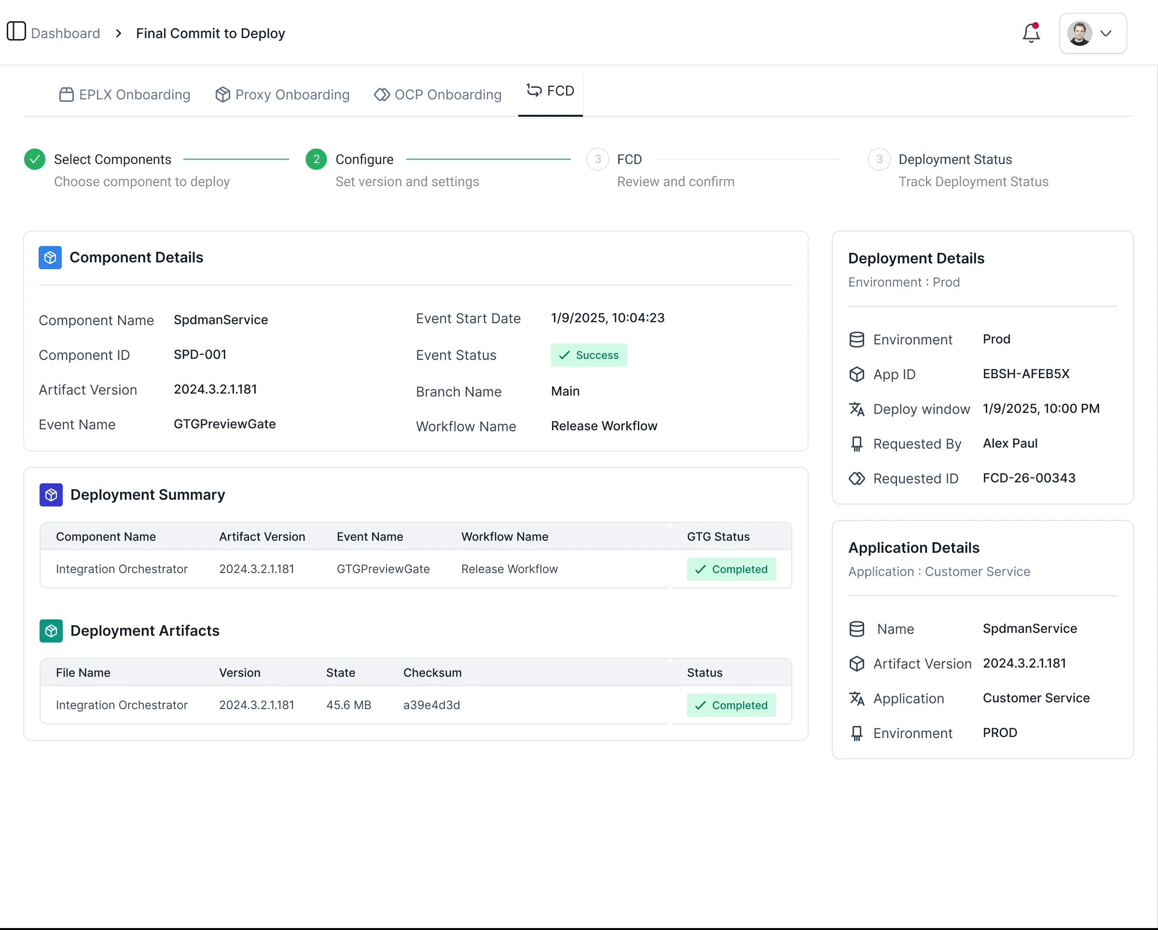Click the a39e4d3d checksum cell
This screenshot has width=1158, height=930.
(x=432, y=705)
